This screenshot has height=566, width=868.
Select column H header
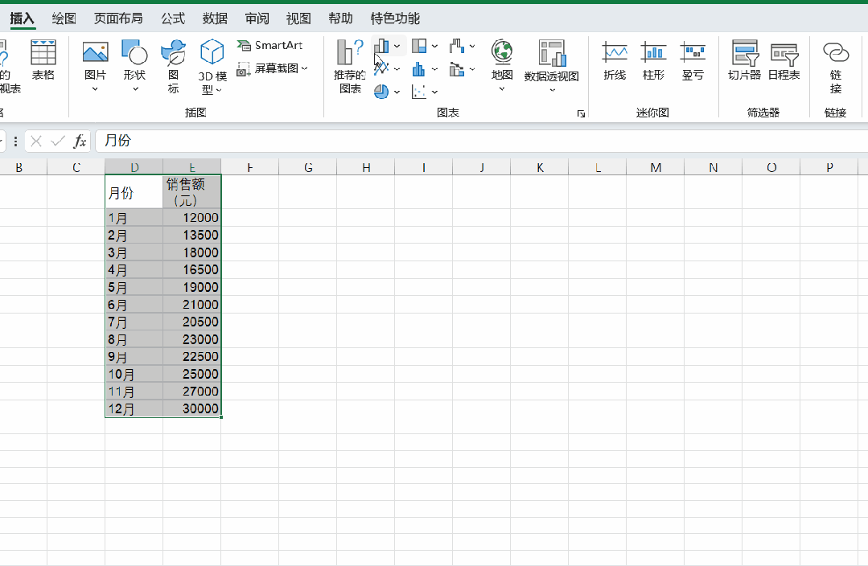366,166
